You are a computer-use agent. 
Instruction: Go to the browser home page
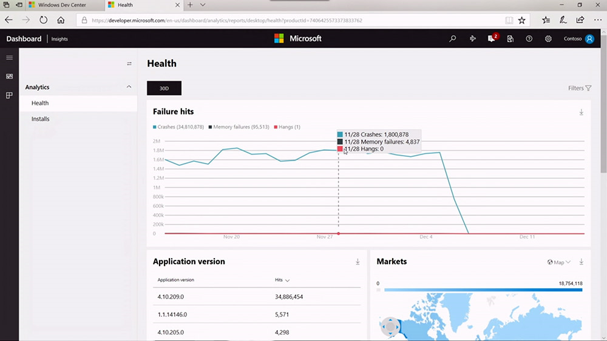pyautogui.click(x=61, y=20)
